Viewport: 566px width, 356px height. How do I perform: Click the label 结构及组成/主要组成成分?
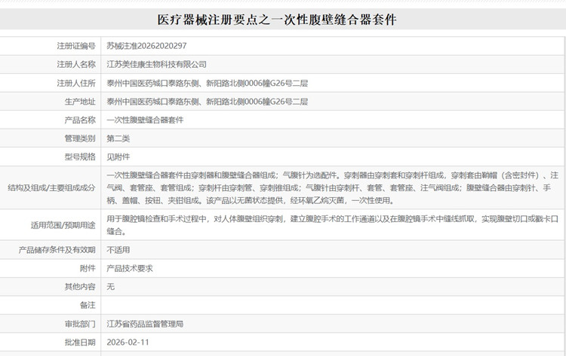[x=51, y=187]
